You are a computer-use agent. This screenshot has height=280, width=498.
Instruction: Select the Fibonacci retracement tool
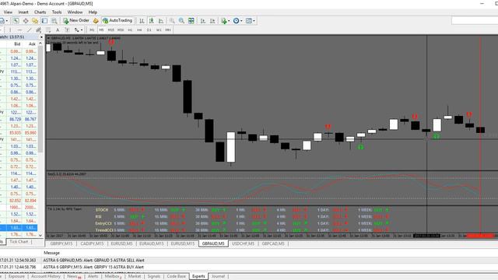click(48, 30)
